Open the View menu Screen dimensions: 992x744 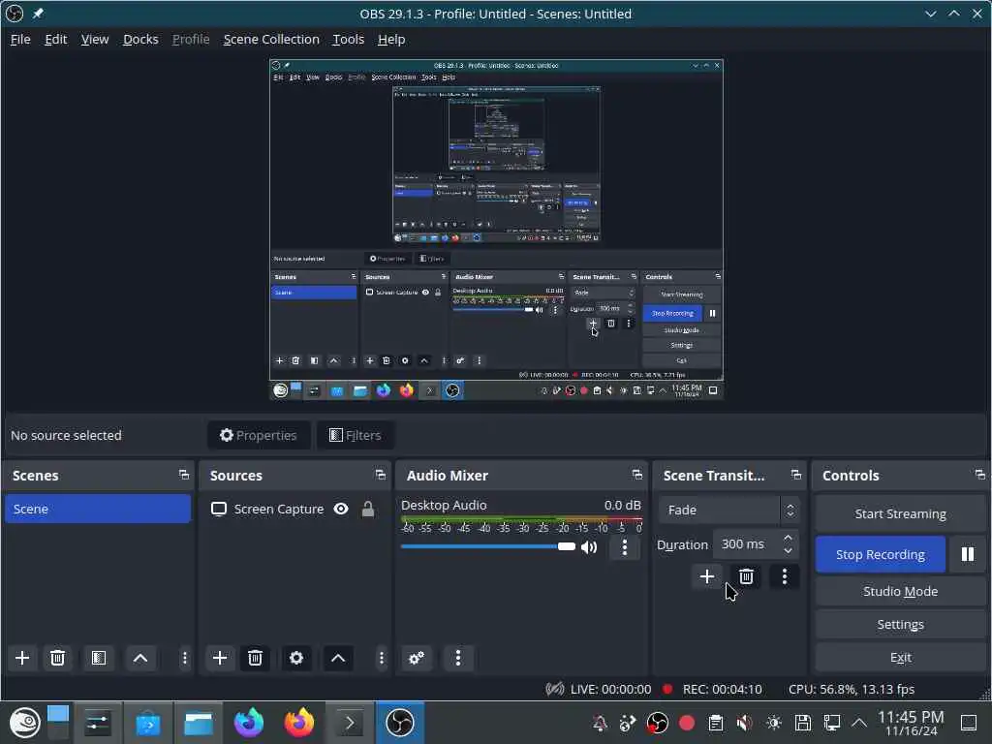[x=95, y=39]
